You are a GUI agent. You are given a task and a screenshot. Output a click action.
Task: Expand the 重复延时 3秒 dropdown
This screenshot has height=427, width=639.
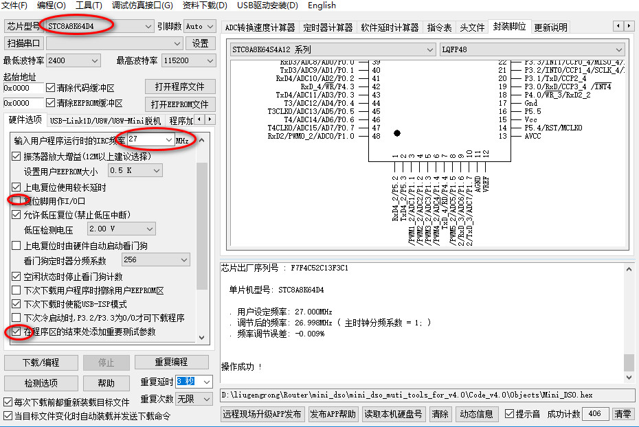pyautogui.click(x=207, y=382)
